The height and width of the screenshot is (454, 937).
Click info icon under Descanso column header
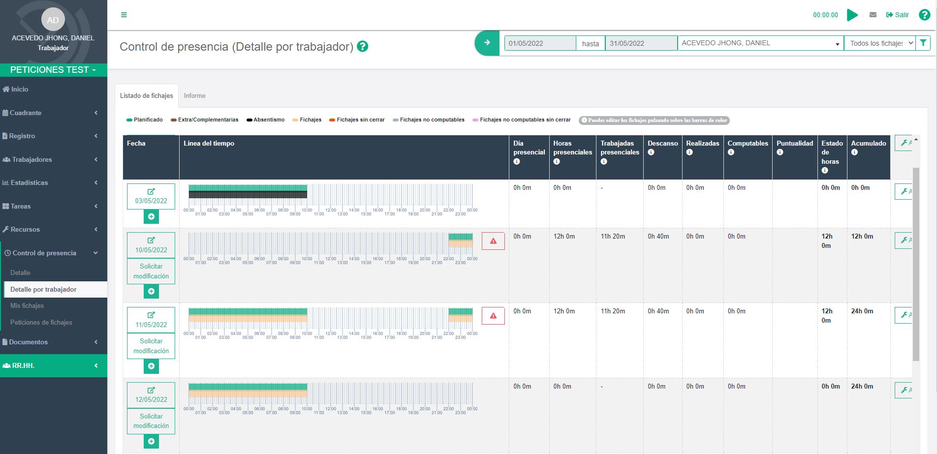[x=651, y=152]
